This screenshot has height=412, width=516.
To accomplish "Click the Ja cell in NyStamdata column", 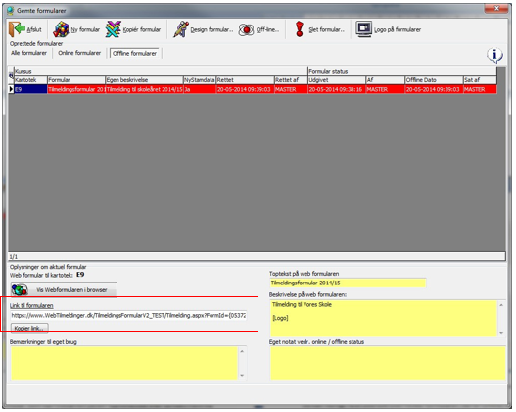I will click(x=200, y=89).
